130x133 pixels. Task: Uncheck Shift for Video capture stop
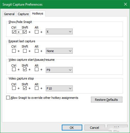pos(25,88)
